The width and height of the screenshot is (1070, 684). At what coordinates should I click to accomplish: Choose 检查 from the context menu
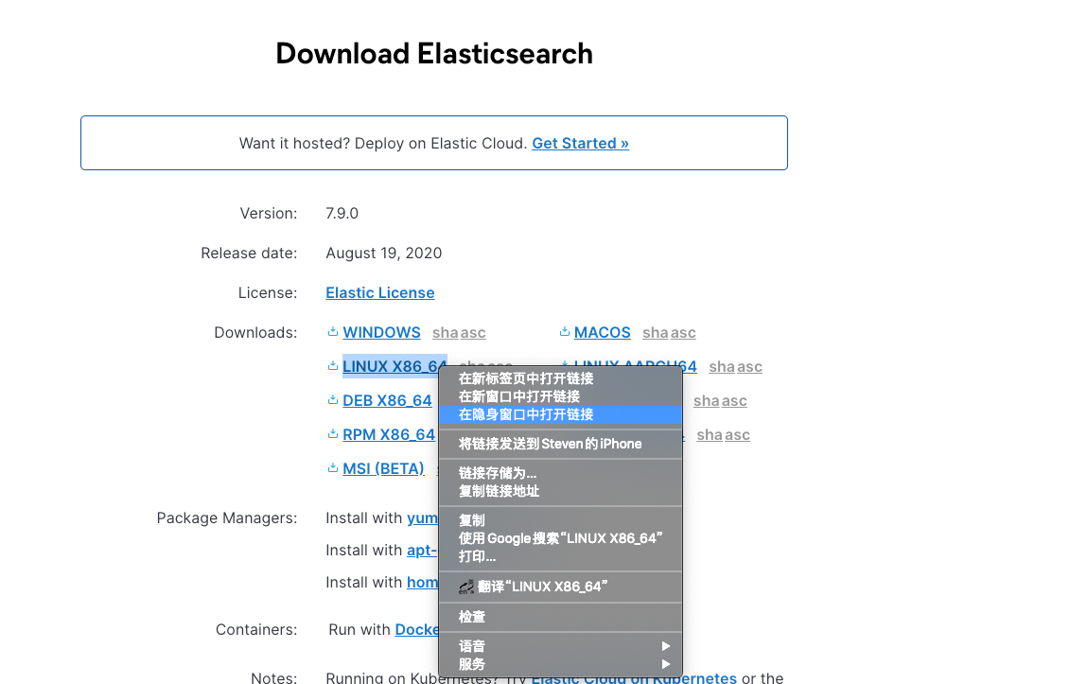[x=560, y=617]
